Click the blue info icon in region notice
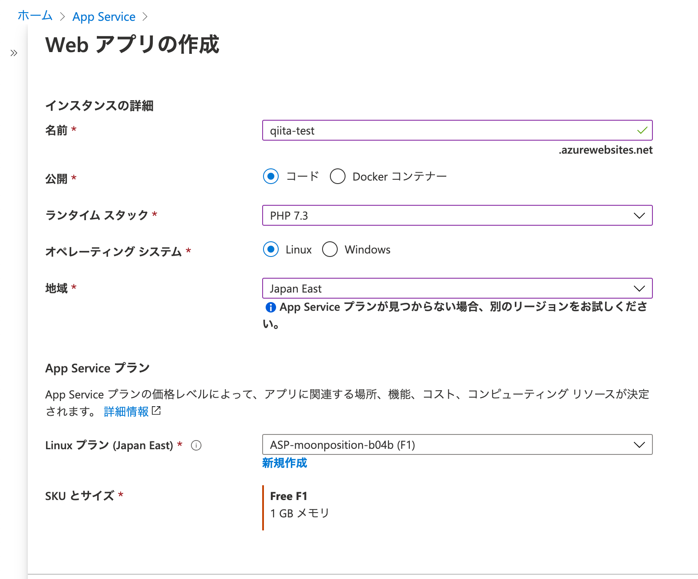 [x=270, y=307]
